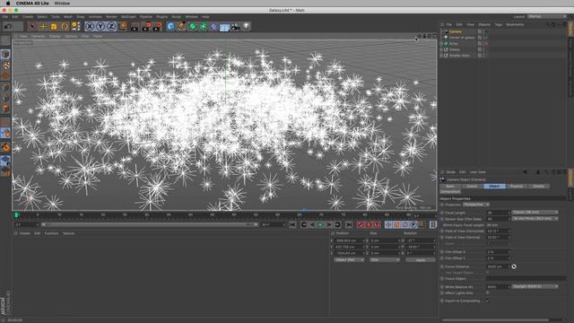The image size is (574, 323).
Task: Activate the Rotate tool circular icon
Action: [x=65, y=26]
